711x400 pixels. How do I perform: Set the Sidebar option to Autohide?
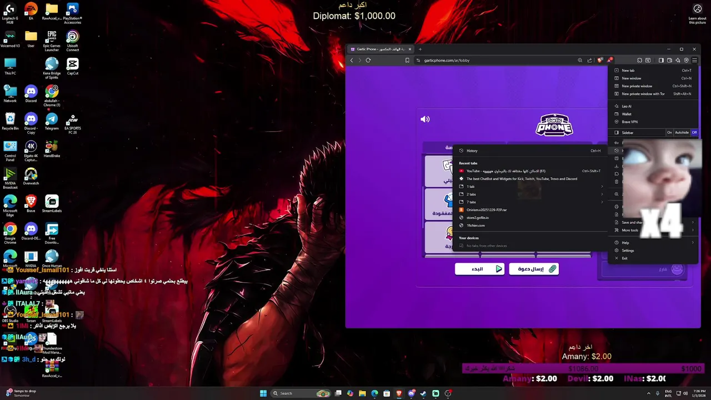[682, 133]
